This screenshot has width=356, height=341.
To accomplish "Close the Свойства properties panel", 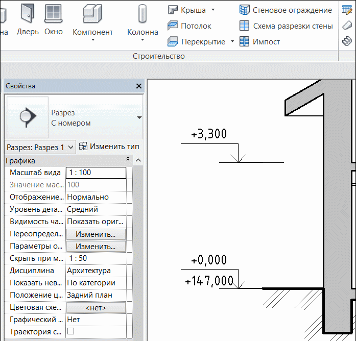I will pyautogui.click(x=139, y=86).
